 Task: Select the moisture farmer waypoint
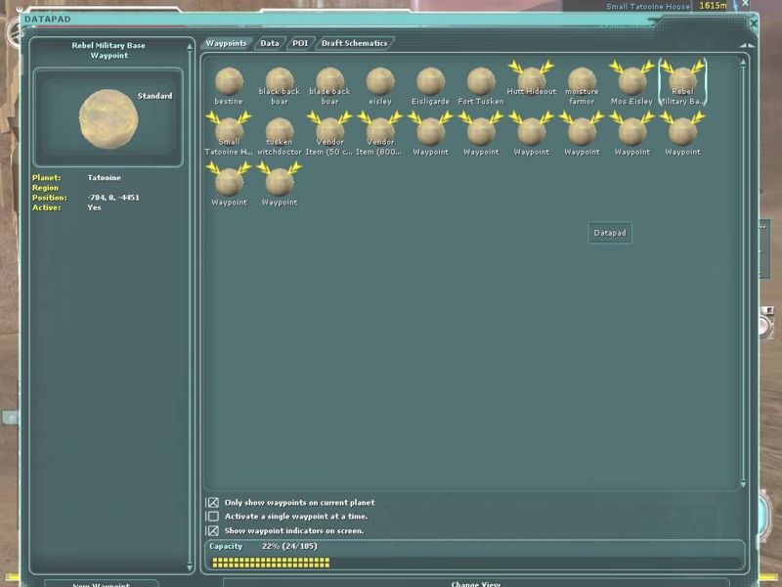(x=582, y=81)
